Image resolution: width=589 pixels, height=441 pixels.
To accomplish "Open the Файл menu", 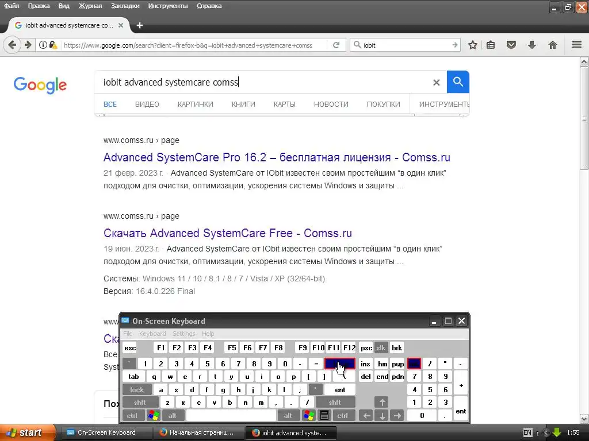I will [12, 6].
